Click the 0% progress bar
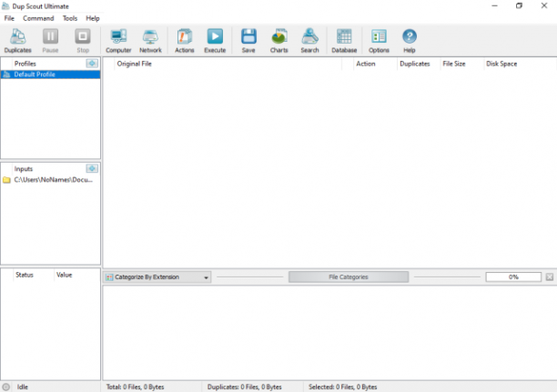 pos(513,277)
